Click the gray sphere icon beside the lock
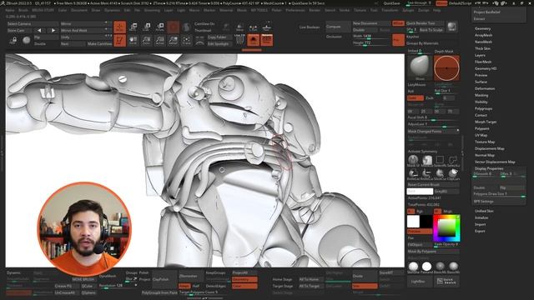The height and width of the screenshot is (300, 534). tap(26, 41)
